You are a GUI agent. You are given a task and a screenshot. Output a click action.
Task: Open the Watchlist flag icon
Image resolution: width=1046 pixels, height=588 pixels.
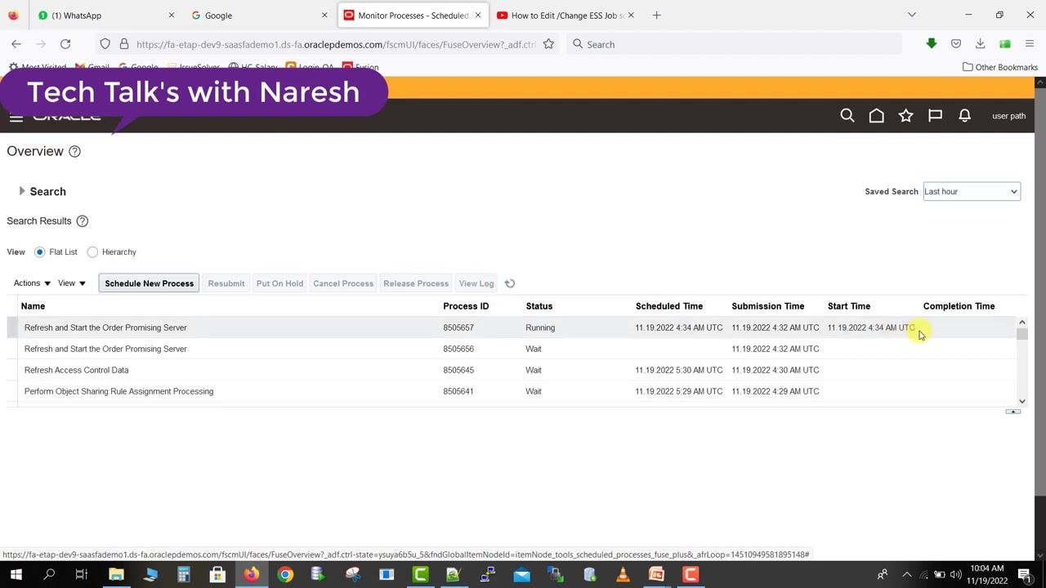(936, 116)
